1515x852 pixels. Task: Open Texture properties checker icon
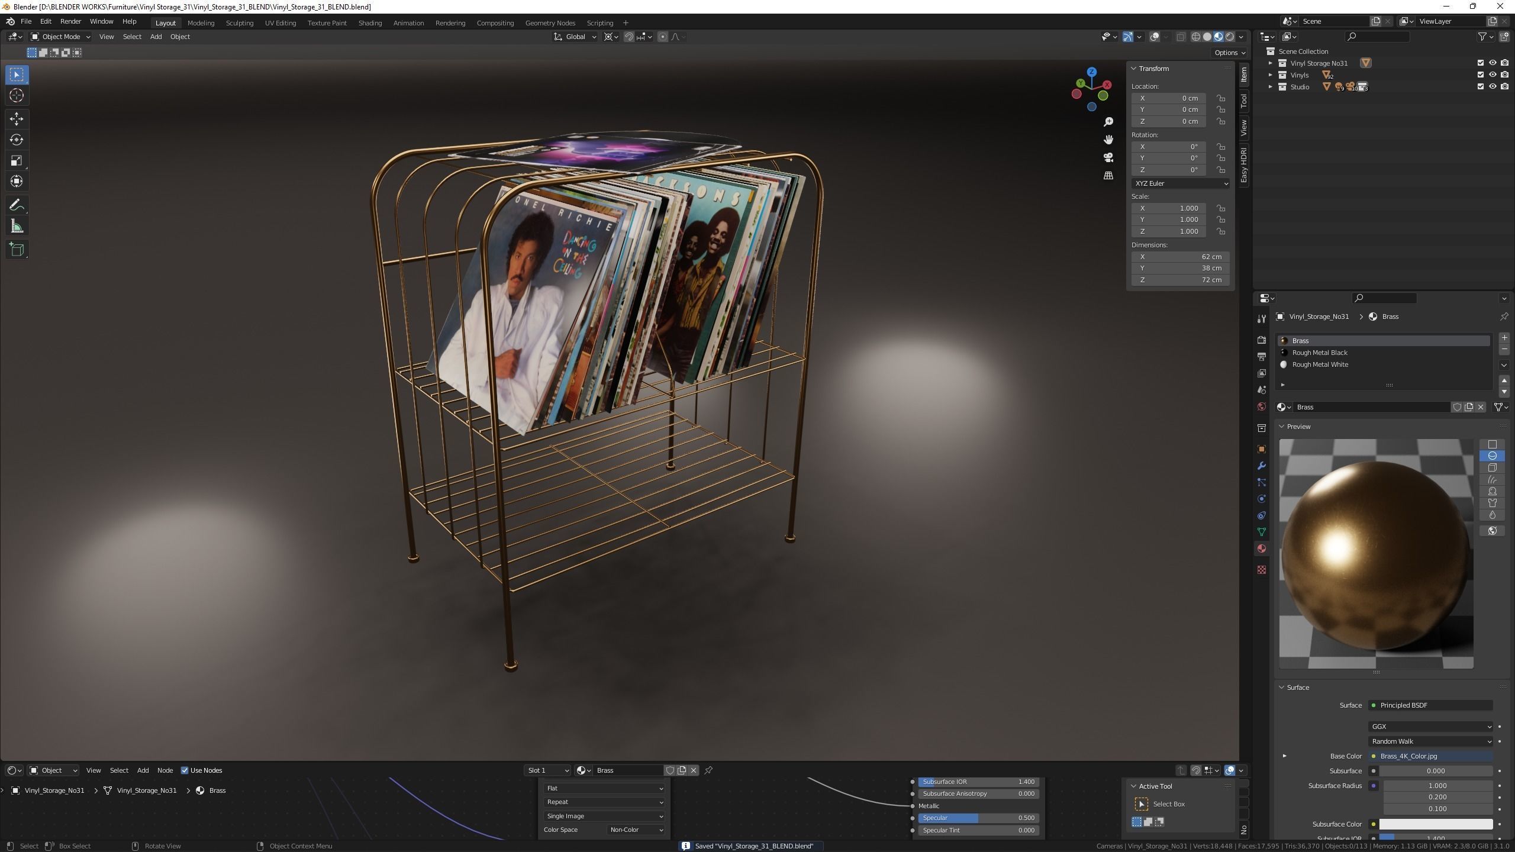point(1262,569)
